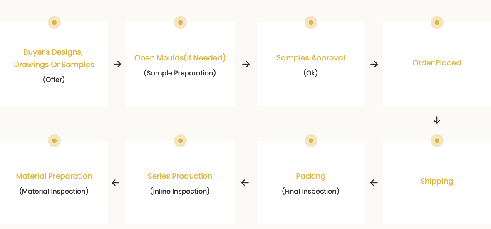Viewport: 491px width, 229px height.
Task: Click the (Material Inspection) subtitle text
Action: (x=54, y=192)
